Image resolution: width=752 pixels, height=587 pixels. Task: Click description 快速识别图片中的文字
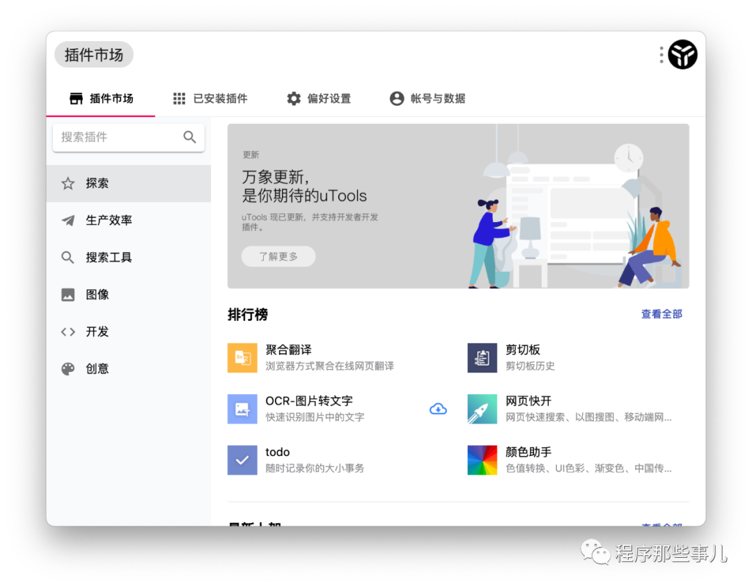pos(315,417)
